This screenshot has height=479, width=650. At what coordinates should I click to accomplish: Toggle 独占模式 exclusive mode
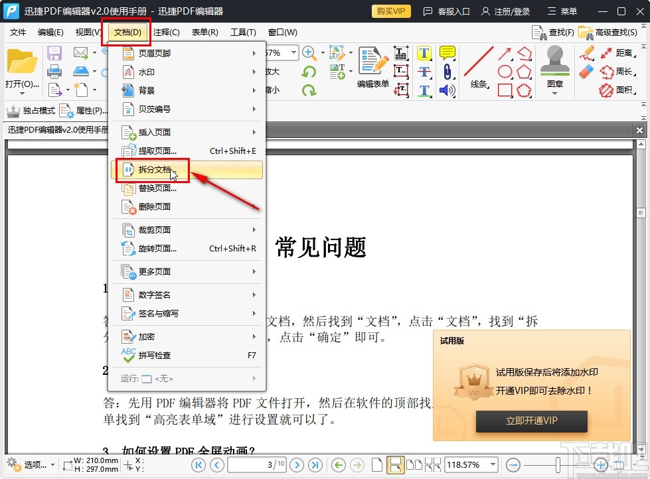pos(31,111)
